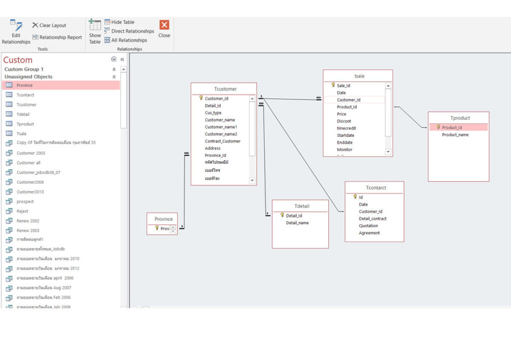
Task: Click the query icon beside prospect
Action: [9, 202]
